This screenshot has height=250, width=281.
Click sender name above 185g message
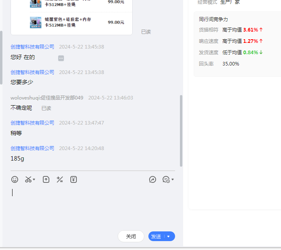pos(32,148)
